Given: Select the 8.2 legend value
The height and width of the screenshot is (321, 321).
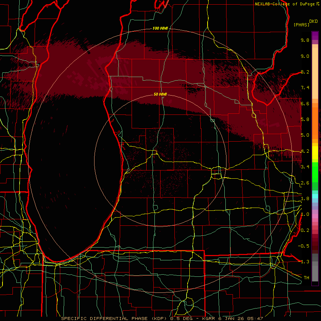Looking at the screenshot, I should point(305,72).
